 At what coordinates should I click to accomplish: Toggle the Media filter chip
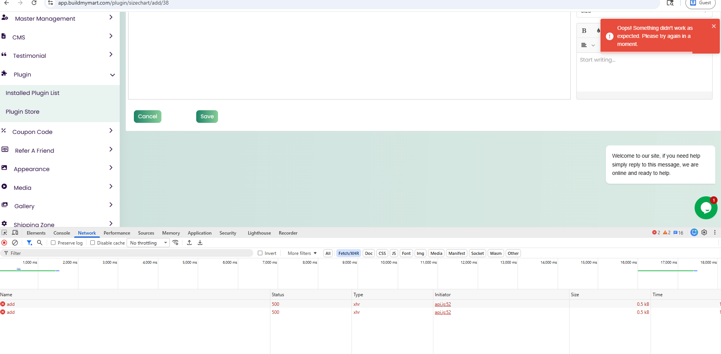[436, 253]
